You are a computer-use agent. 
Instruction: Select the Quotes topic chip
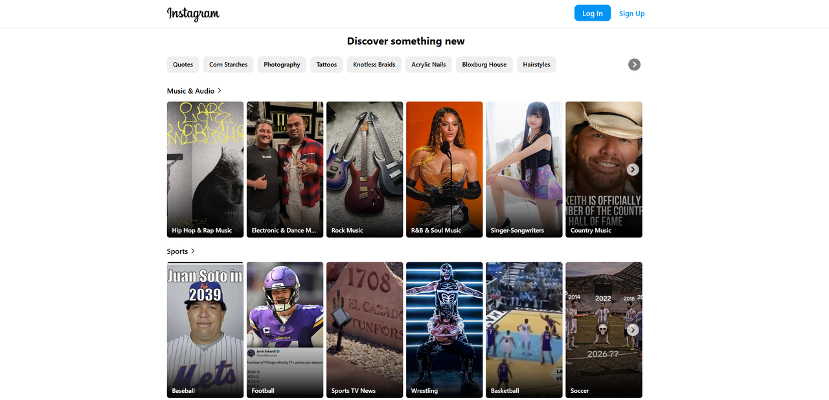tap(183, 65)
